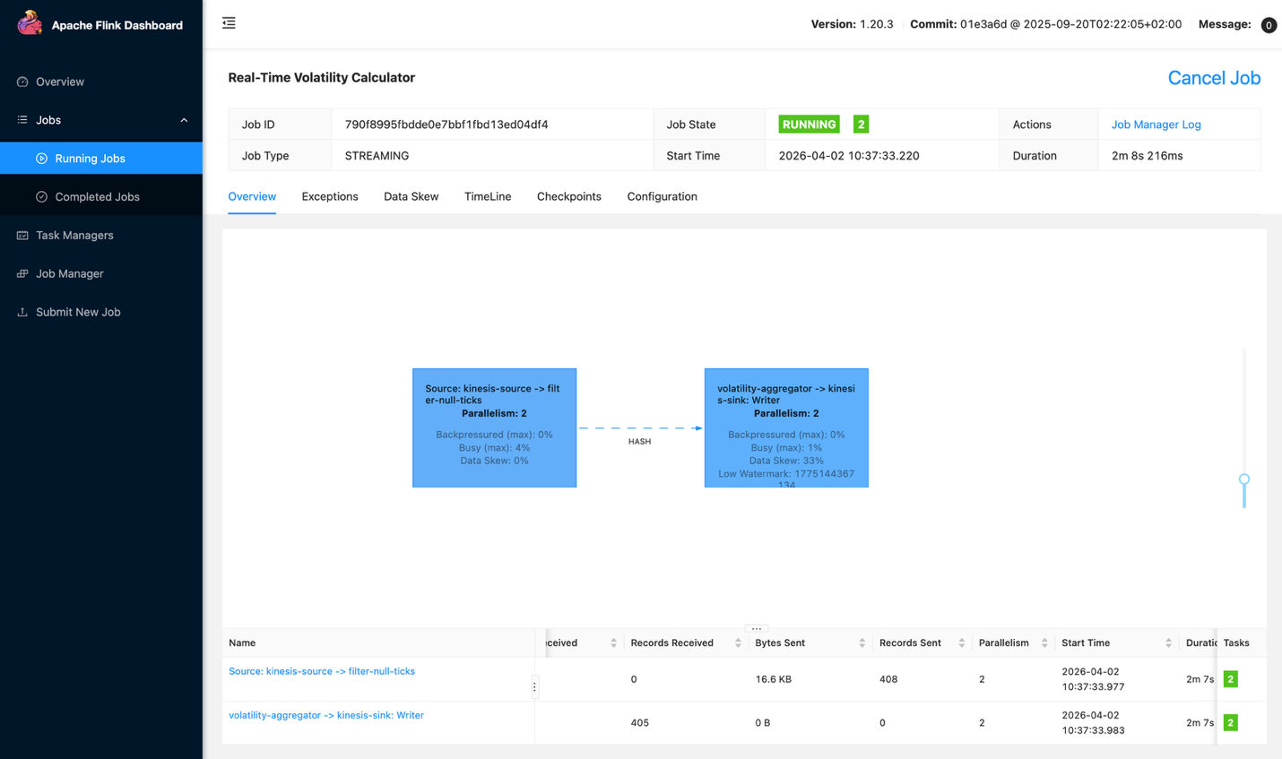Click the Overview dashboard icon in the sidebar
The image size is (1282, 759).
[x=22, y=82]
